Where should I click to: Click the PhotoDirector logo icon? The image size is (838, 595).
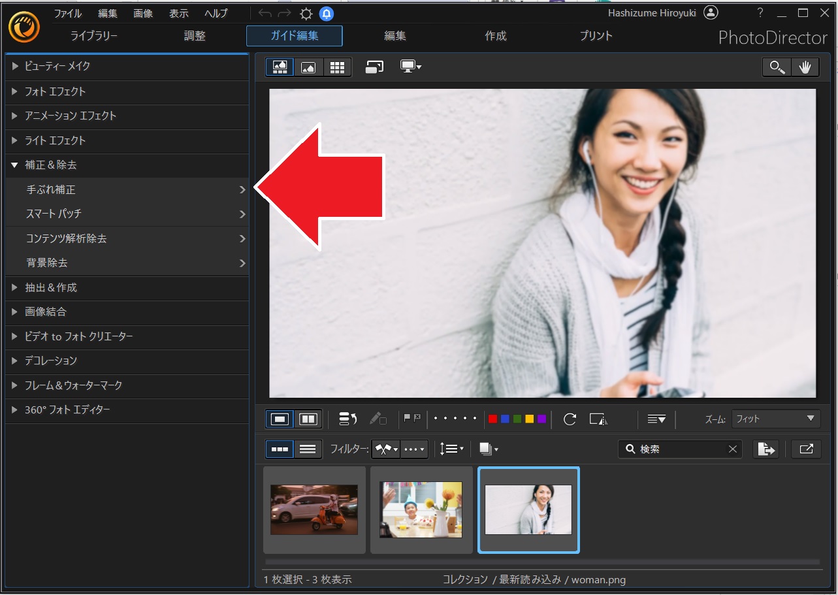tap(24, 27)
